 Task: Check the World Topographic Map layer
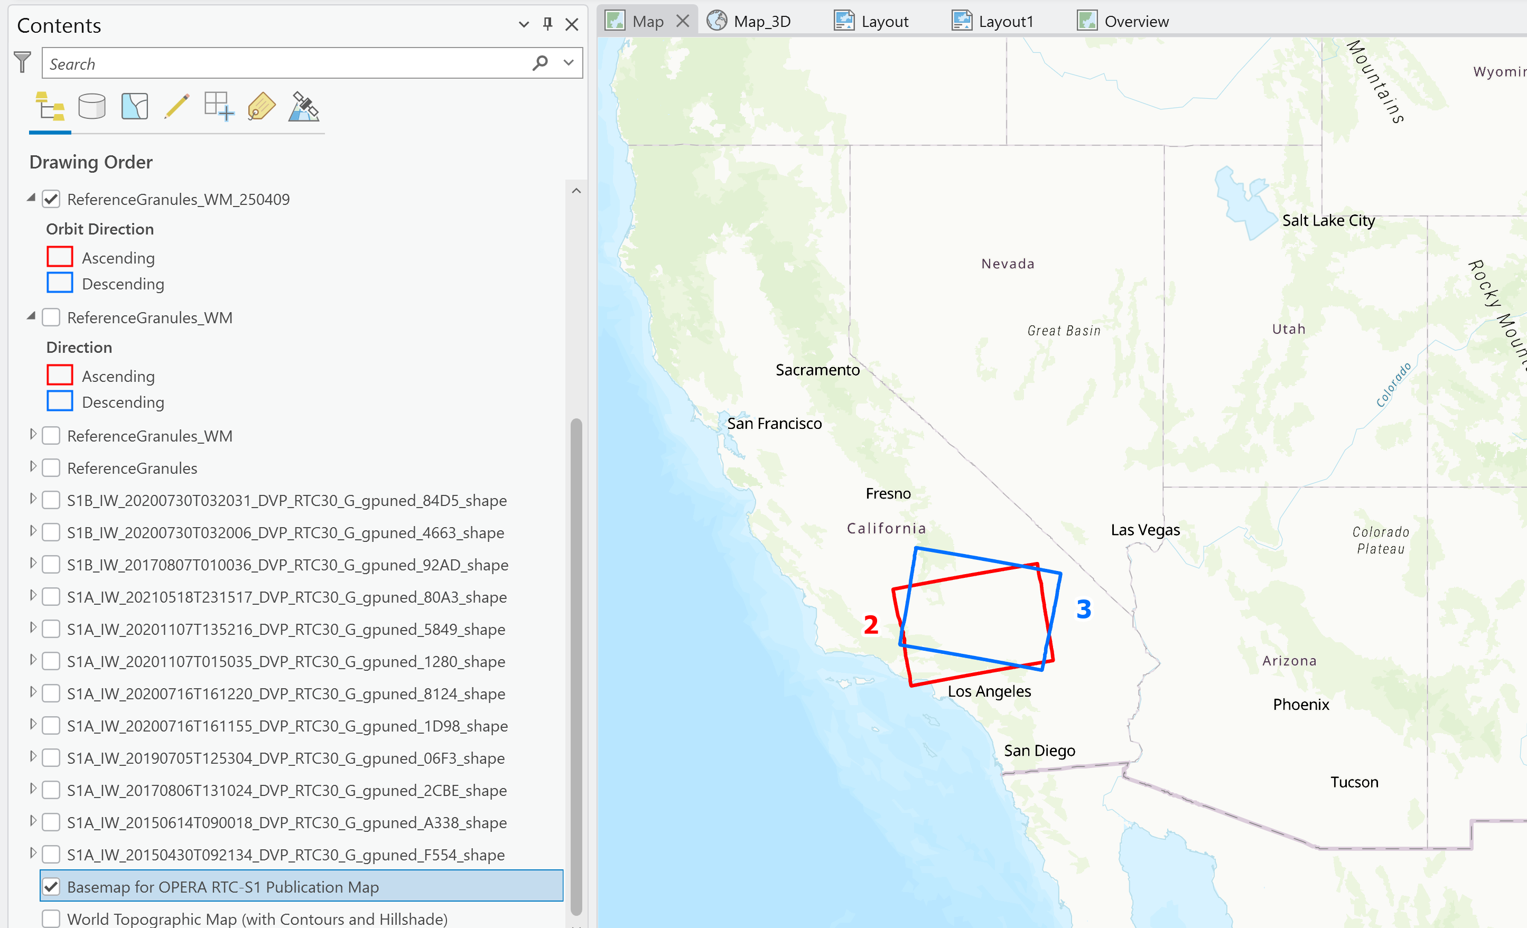pos(51,918)
